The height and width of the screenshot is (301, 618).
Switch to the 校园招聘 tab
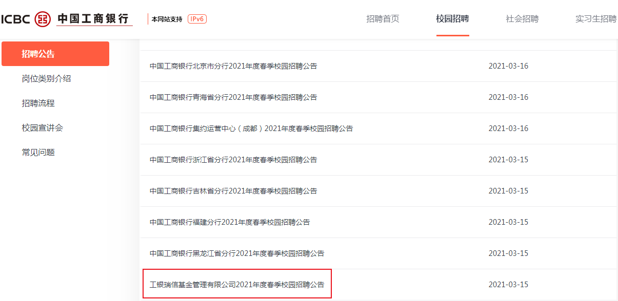[452, 19]
